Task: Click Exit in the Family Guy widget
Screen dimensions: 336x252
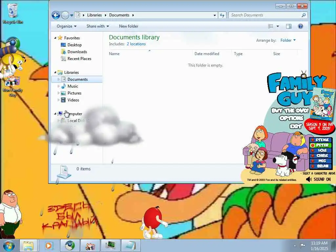Action: pyautogui.click(x=296, y=126)
